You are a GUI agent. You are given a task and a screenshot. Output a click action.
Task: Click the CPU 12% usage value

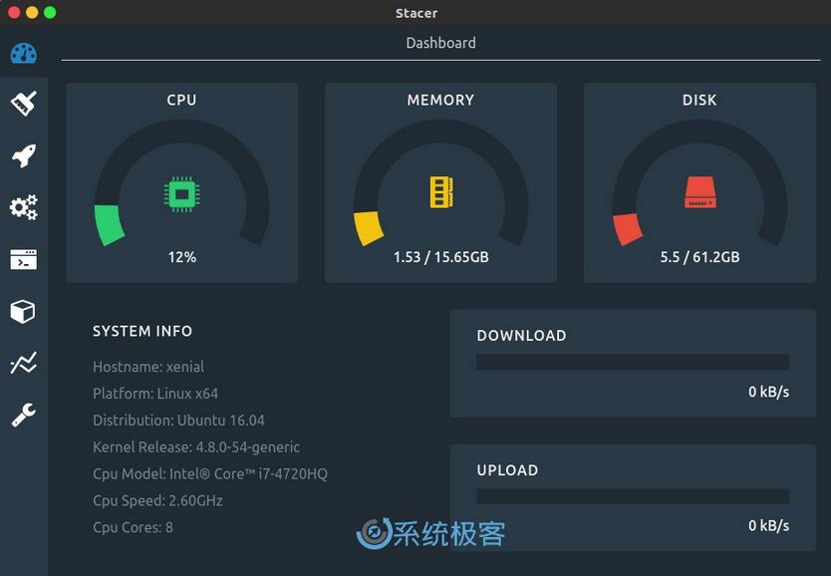[x=181, y=257]
